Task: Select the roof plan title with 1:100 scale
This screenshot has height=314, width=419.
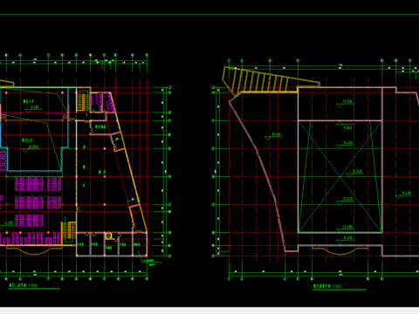Action: pyautogui.click(x=327, y=286)
